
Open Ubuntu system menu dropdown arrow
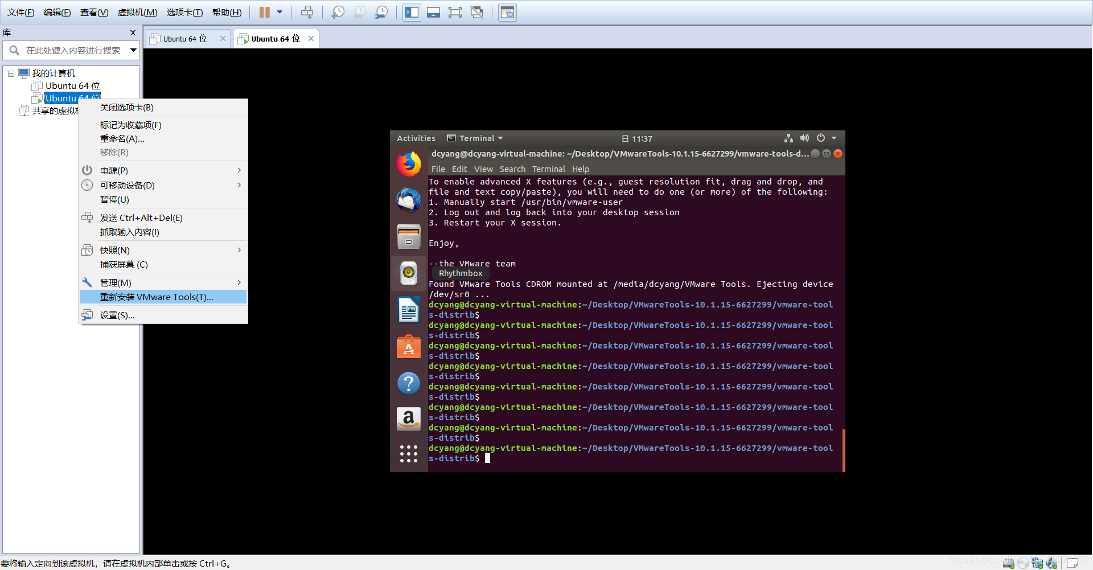[x=834, y=138]
